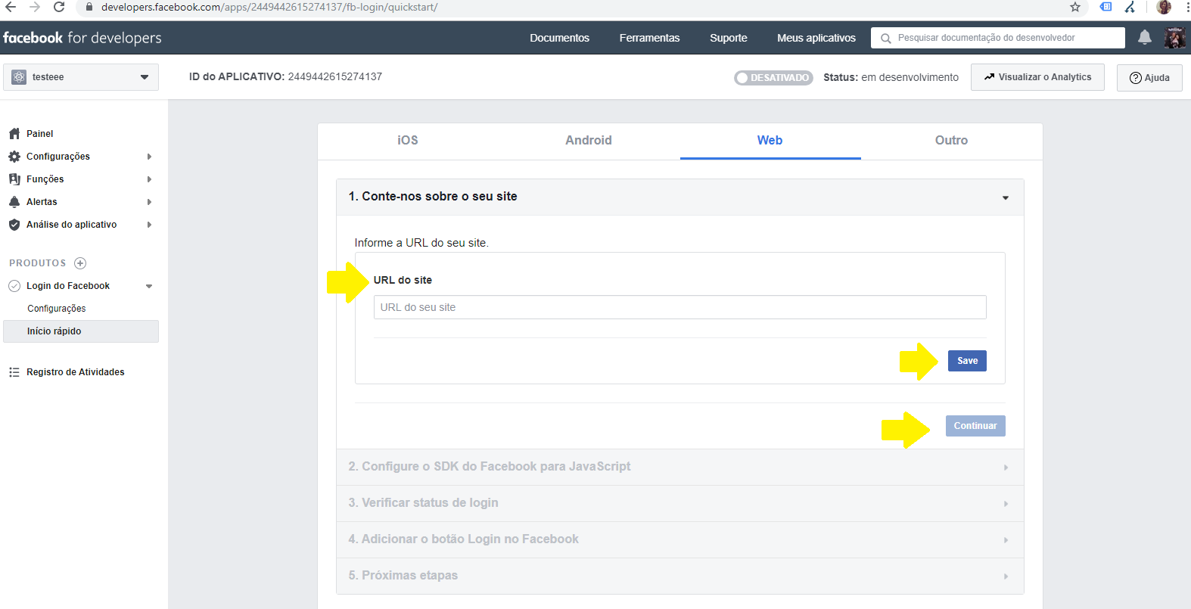The image size is (1191, 609).
Task: Switch to the iOS tab
Action: (408, 141)
